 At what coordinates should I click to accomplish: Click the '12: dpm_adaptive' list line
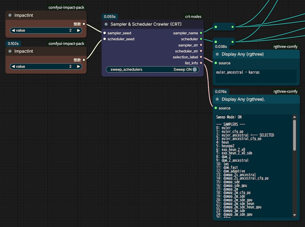tap(231, 171)
